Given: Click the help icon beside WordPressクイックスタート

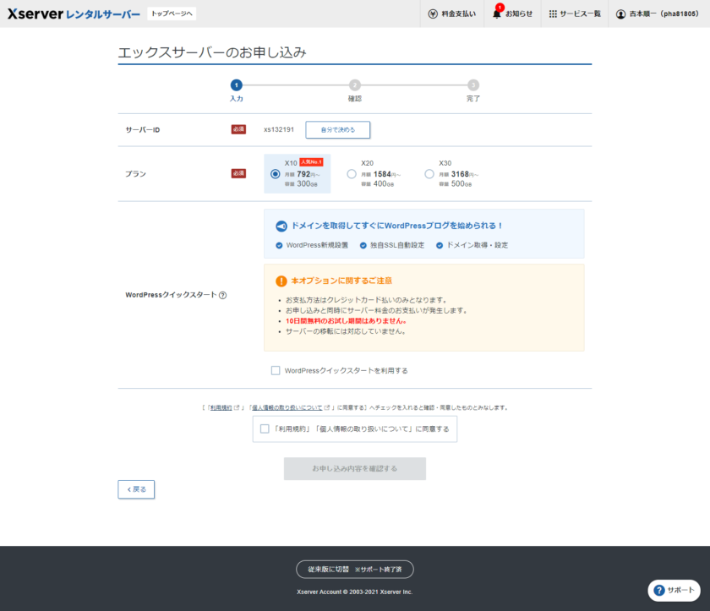Looking at the screenshot, I should pos(223,295).
